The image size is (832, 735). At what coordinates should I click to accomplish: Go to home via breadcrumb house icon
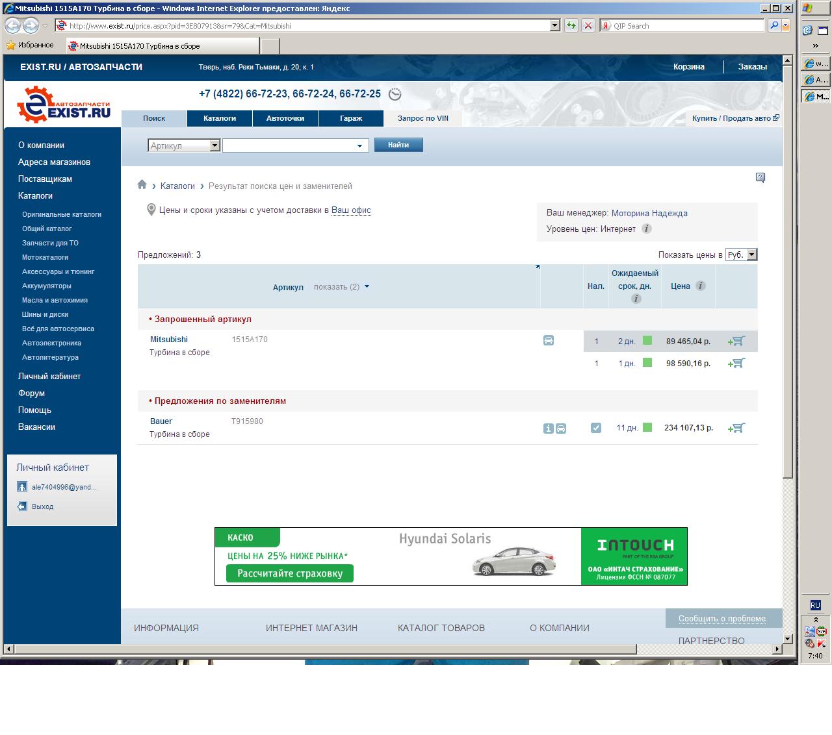click(x=142, y=185)
